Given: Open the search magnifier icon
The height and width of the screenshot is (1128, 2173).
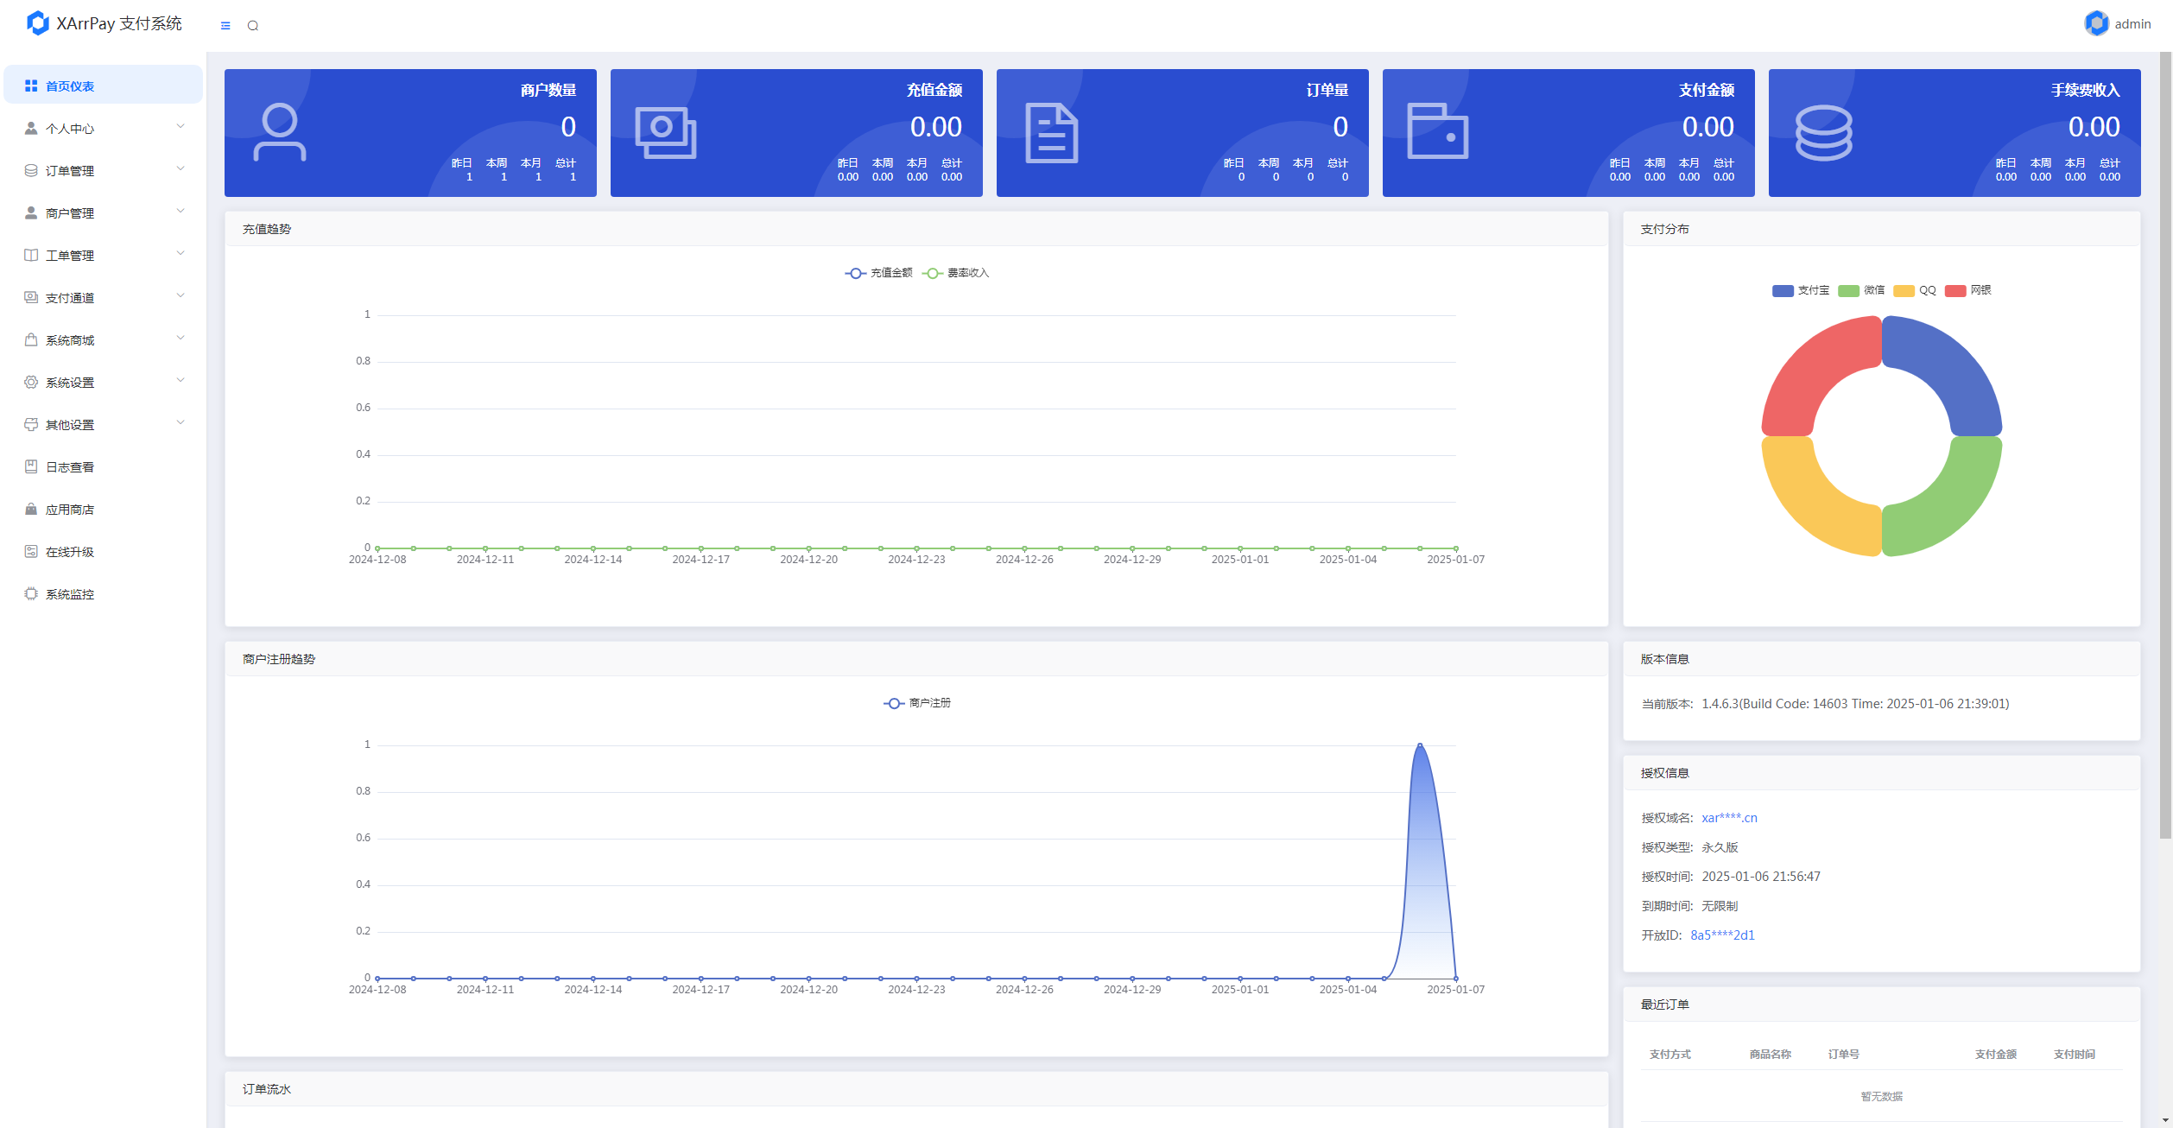Looking at the screenshot, I should pyautogui.click(x=253, y=26).
